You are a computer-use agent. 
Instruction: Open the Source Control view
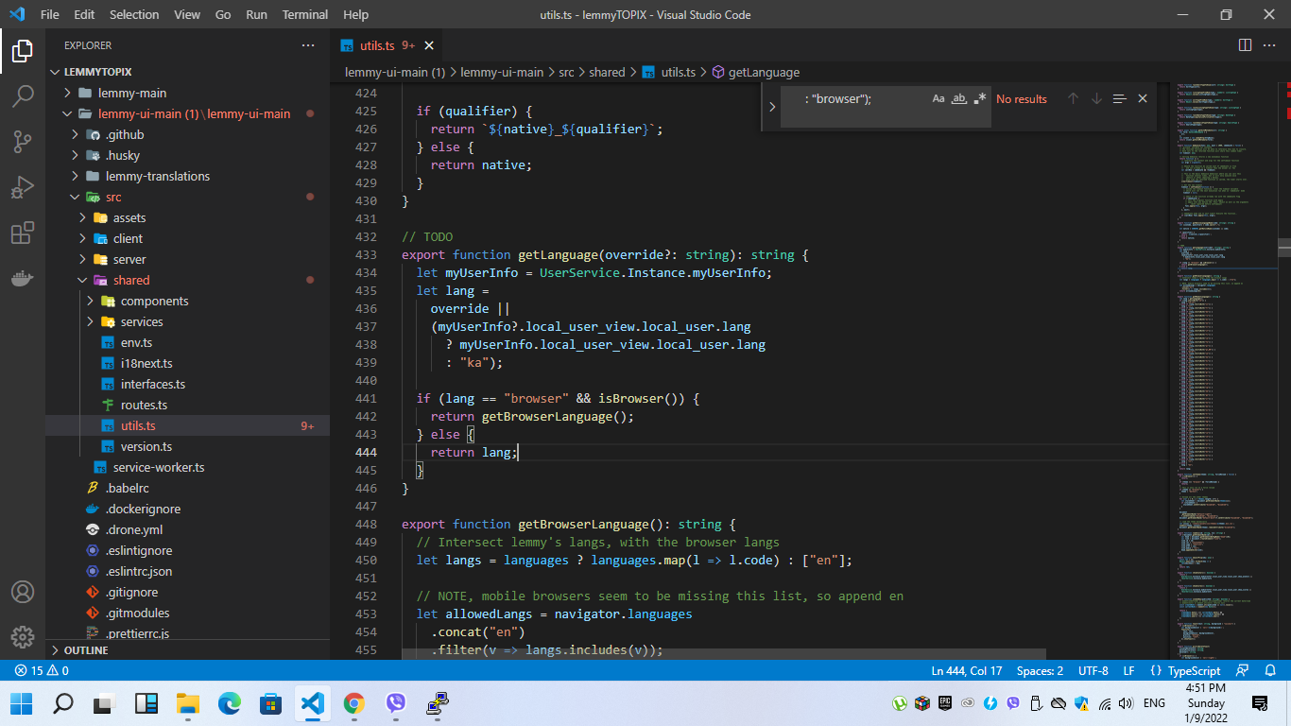tap(23, 141)
